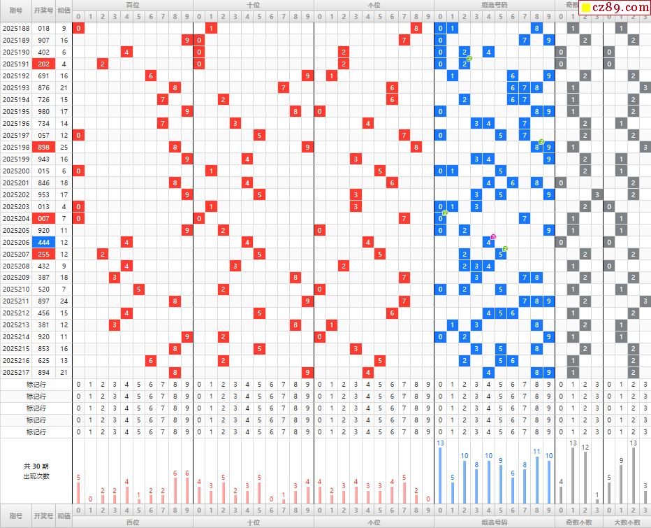The height and width of the screenshot is (528, 651).
Task: Click the blue statistic bar labeled 13
Action: pyautogui.click(x=440, y=476)
